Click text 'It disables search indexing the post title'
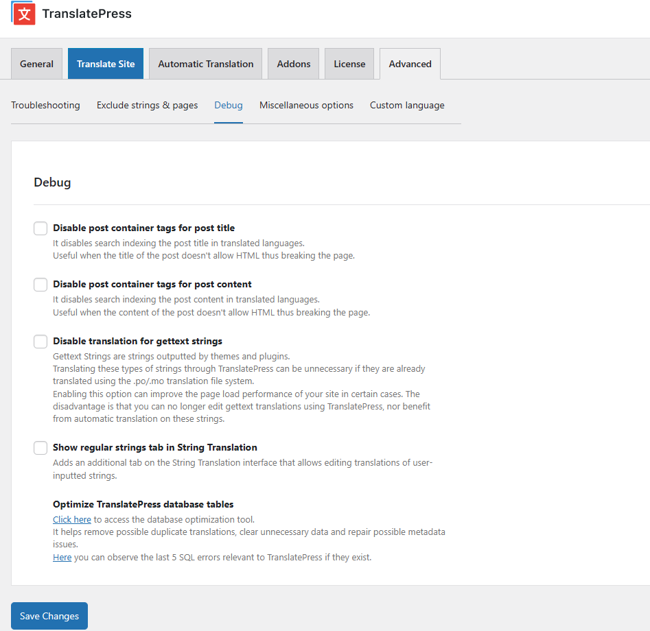Image resolution: width=650 pixels, height=631 pixels. coord(178,243)
